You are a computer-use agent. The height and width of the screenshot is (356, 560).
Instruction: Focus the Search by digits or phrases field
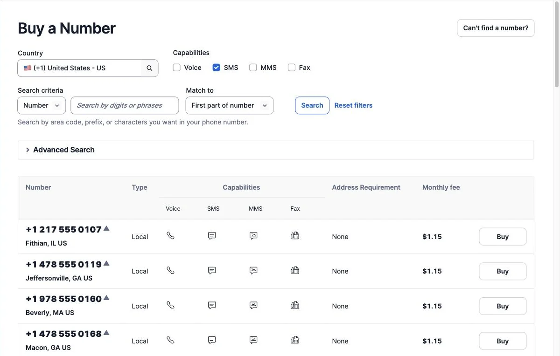click(x=125, y=105)
